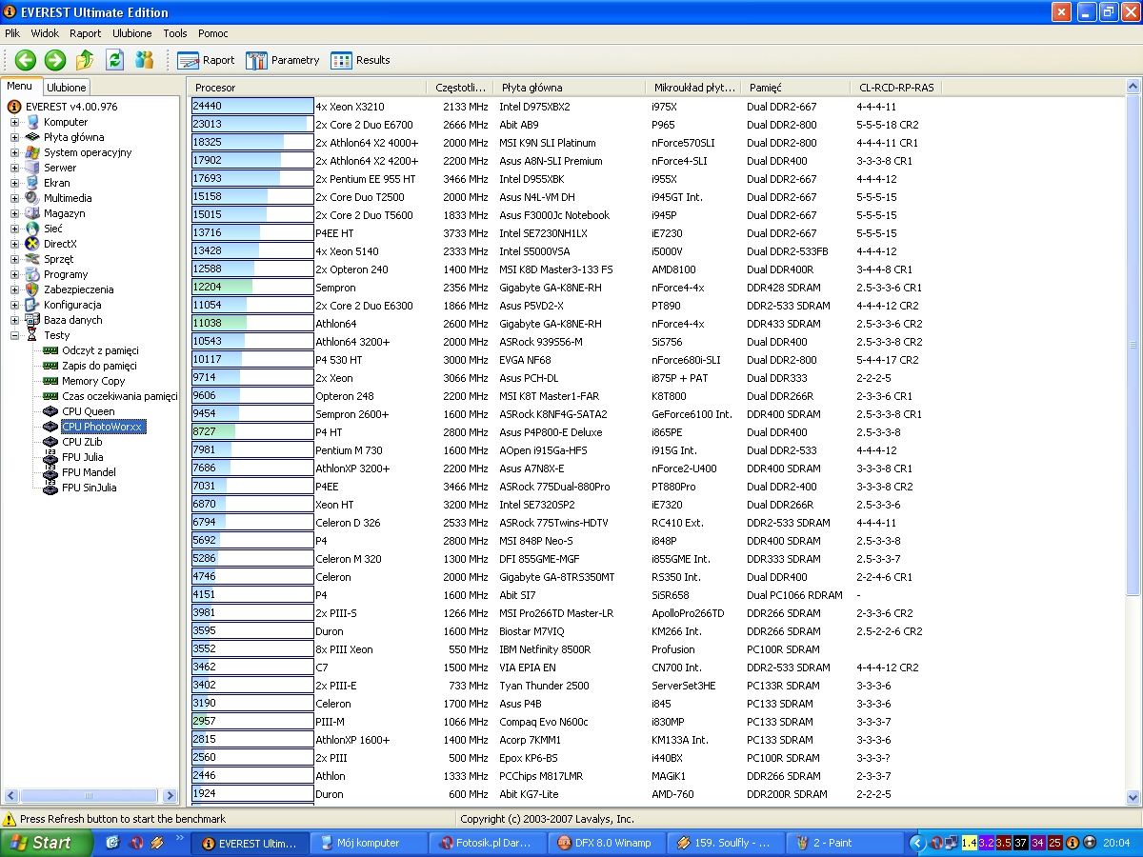Sort by the Pamięć column header
Image resolution: width=1143 pixels, height=857 pixels.
[796, 88]
